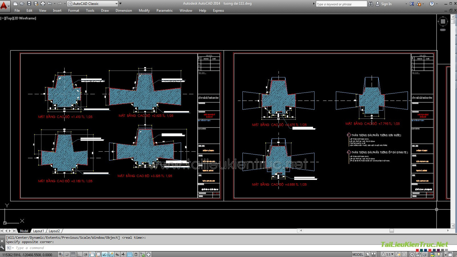Toggle 3D Object Snap in status bar

(x=98, y=254)
